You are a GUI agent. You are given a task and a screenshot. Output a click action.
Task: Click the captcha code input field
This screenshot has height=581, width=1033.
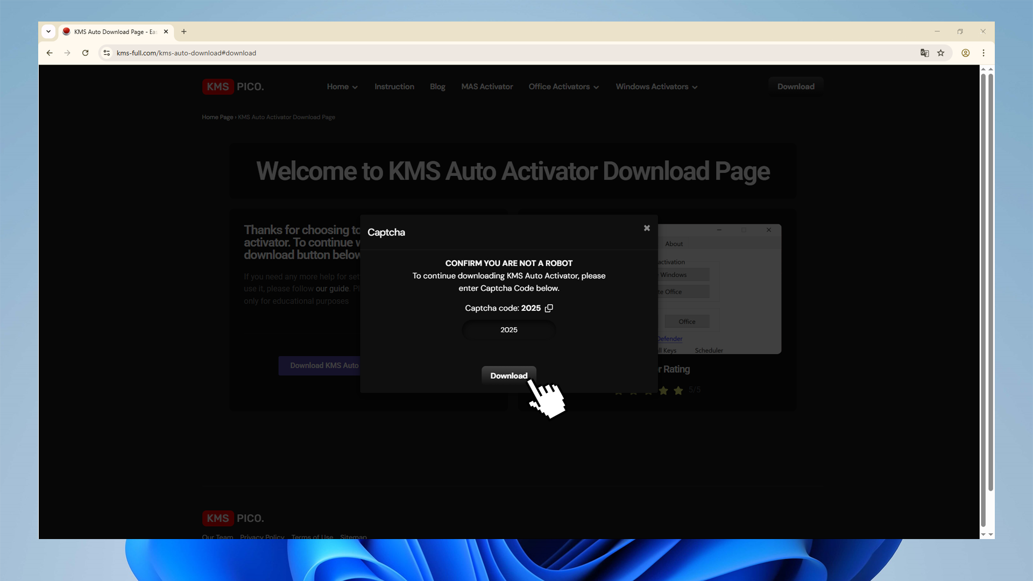pos(508,330)
